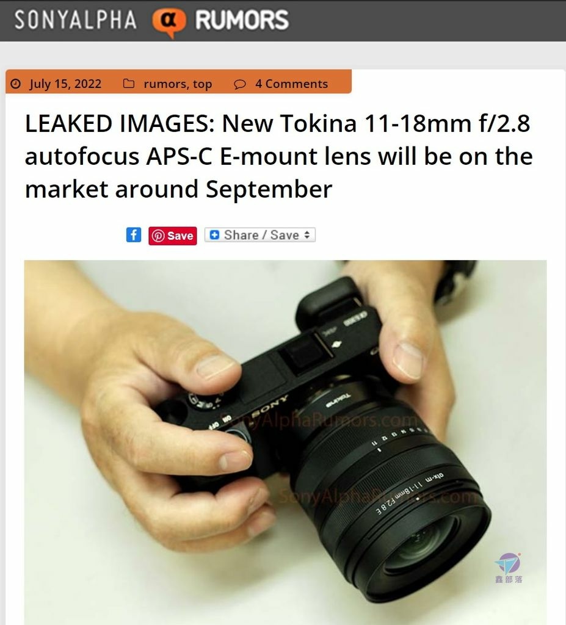Click the up-down arrows on Share / Save
The height and width of the screenshot is (625, 566).
[x=307, y=235]
